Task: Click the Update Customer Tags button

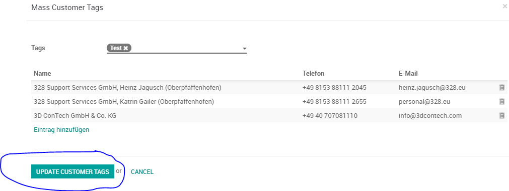Action: point(72,171)
